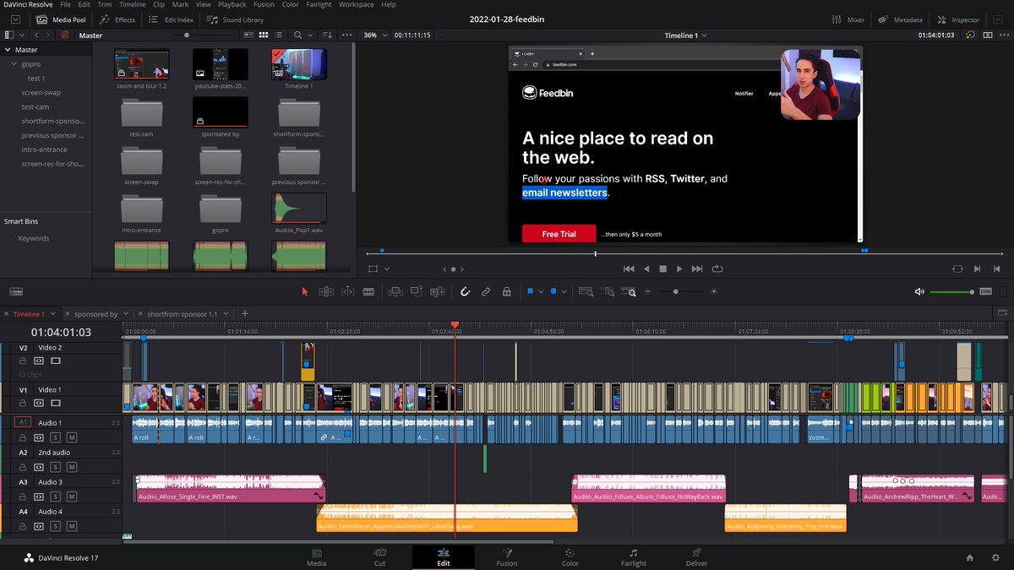Open the Inspector panel
1014x570 pixels.
coord(958,19)
